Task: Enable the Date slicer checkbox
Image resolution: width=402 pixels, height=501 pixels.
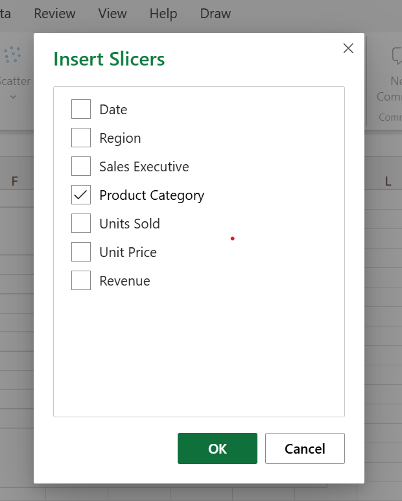Action: click(x=81, y=109)
